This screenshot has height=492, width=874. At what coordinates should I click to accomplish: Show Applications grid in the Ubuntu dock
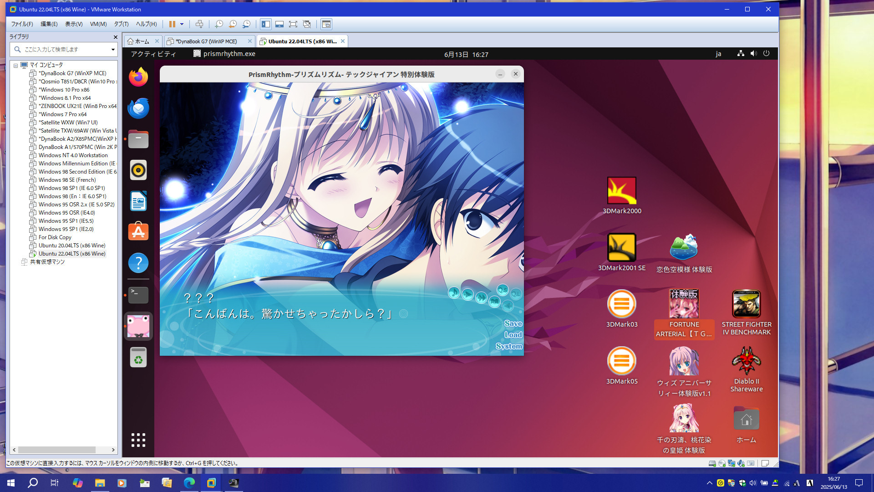[138, 440]
